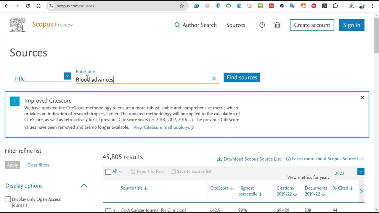Click the browser address bar

117,6
